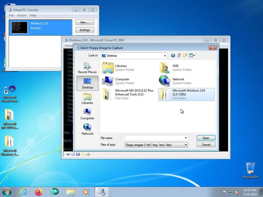Open Action menu in Virtual PC Console
Image resolution: width=263 pixels, height=197 pixels.
click(x=22, y=15)
